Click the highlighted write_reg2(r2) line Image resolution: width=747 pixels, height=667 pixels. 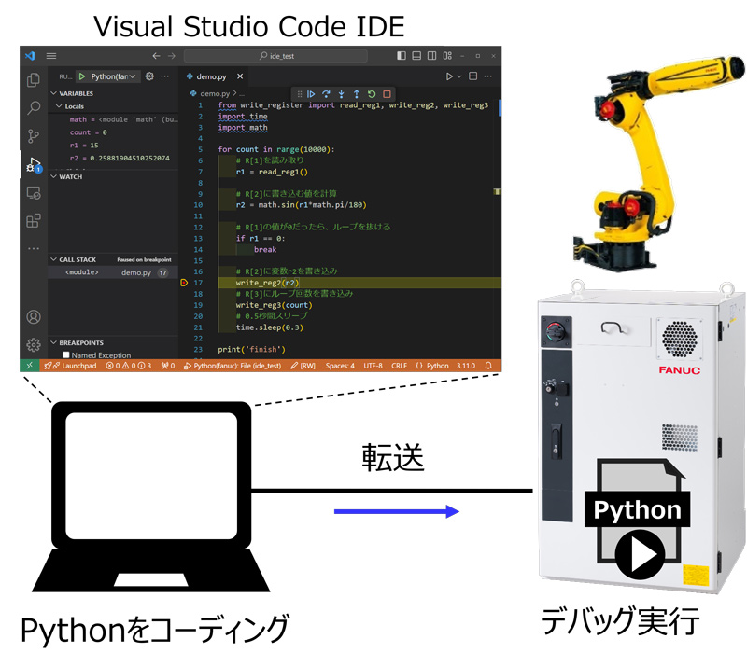(x=359, y=283)
